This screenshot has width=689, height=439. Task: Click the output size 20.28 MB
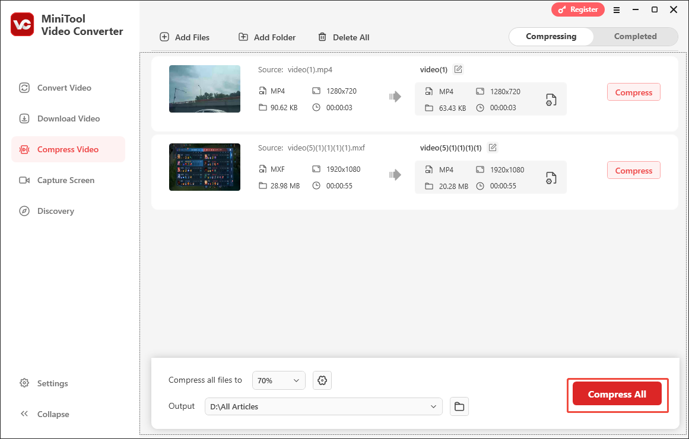pyautogui.click(x=454, y=186)
